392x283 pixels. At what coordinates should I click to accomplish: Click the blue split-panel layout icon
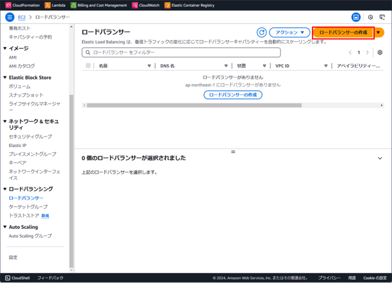pos(356,17)
